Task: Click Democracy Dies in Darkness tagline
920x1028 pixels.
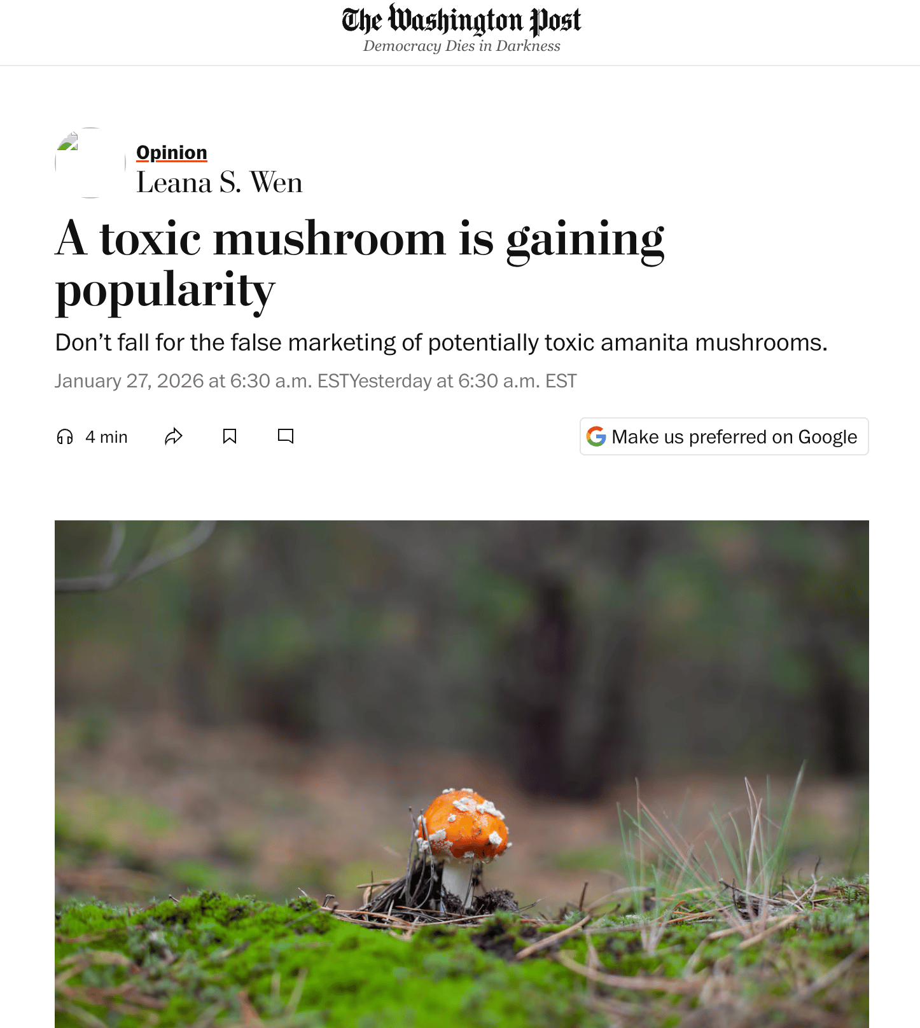Action: click(x=462, y=46)
